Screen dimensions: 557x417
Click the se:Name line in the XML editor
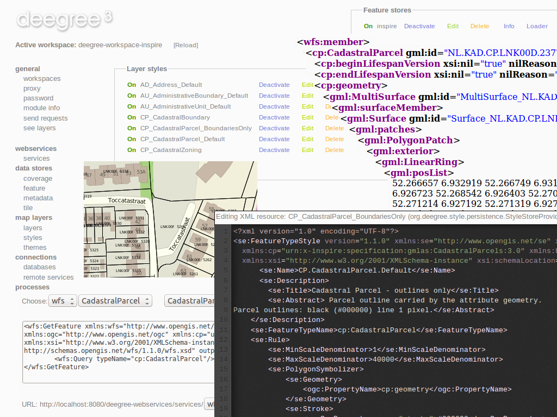click(357, 270)
